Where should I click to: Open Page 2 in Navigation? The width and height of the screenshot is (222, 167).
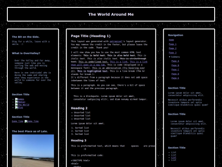tap(173, 48)
